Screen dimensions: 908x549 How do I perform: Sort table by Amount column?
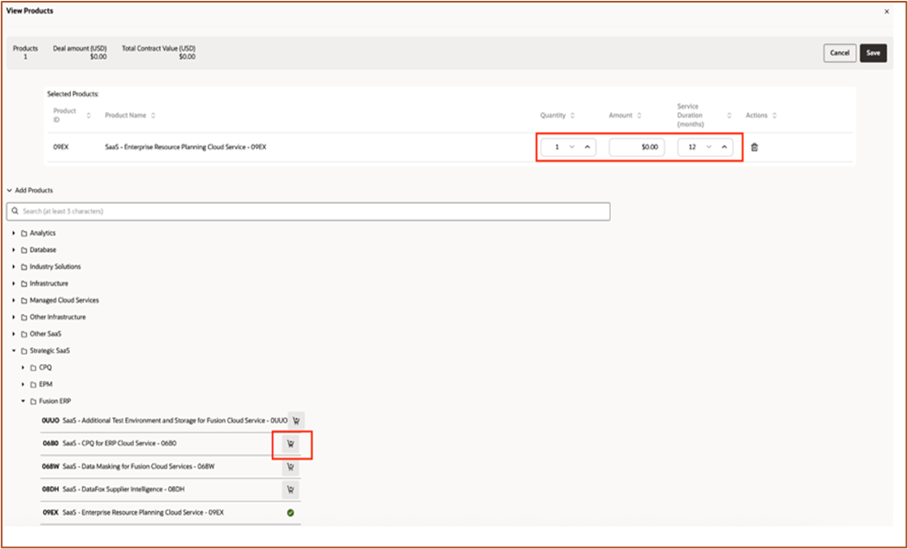[x=639, y=116]
